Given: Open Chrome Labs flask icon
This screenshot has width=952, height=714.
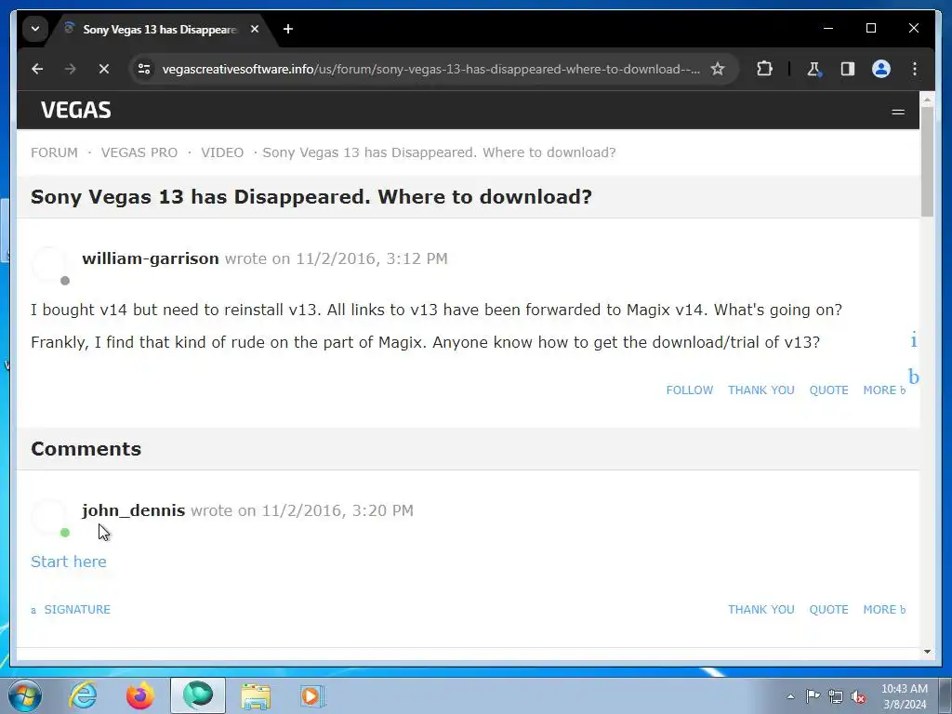Looking at the screenshot, I should pos(813,69).
